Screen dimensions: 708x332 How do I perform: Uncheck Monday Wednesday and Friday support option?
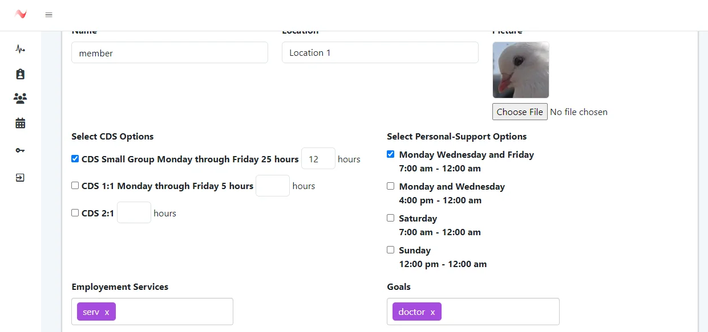coord(391,154)
